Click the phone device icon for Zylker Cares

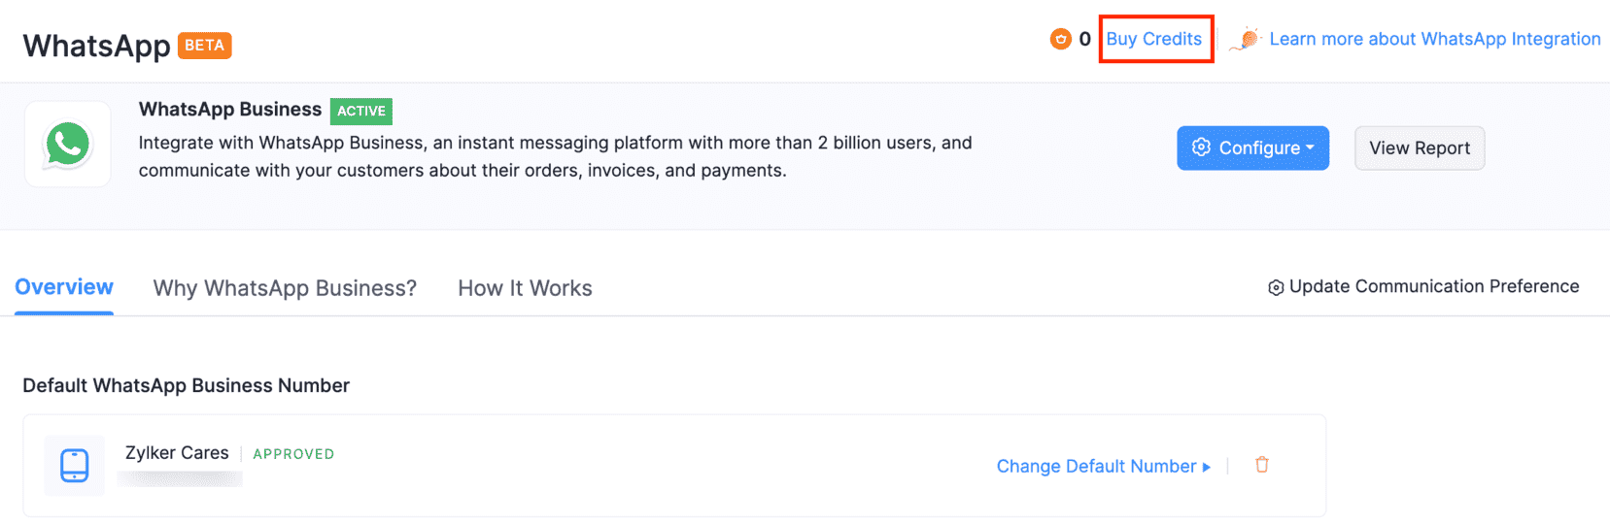point(75,466)
